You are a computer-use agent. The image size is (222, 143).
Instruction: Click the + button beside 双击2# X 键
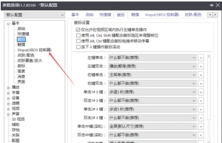click(x=201, y=118)
